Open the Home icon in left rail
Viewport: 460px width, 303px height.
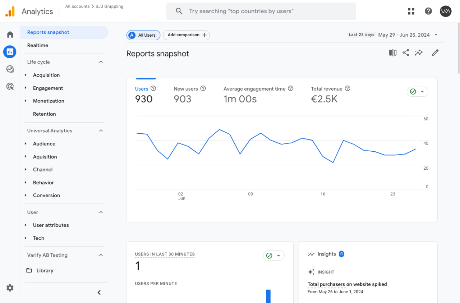pos(10,35)
